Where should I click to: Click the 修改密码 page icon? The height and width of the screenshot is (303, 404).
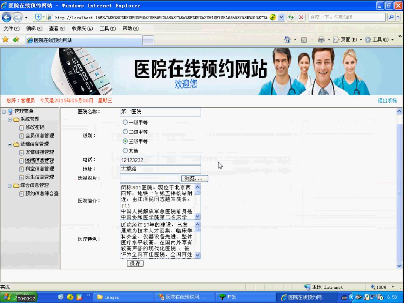(x=22, y=127)
